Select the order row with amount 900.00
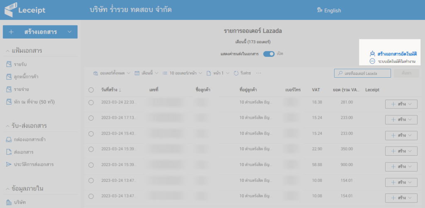425x208 pixels. click(91, 165)
